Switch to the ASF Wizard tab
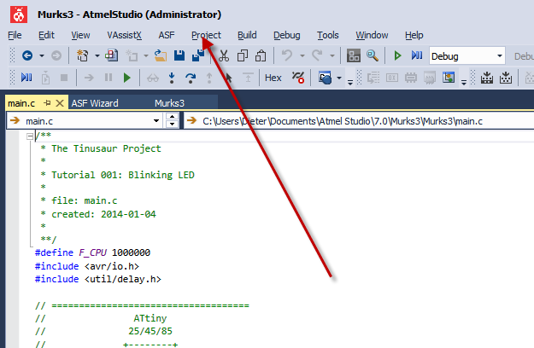Viewport: 534px width, 348px height. coord(95,103)
